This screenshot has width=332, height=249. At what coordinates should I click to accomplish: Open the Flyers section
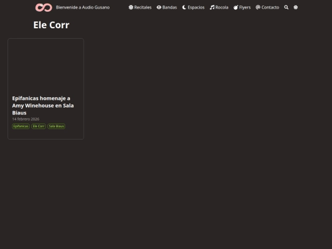point(242,7)
